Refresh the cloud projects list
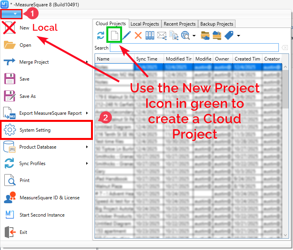Image resolution: width=293 pixels, height=250 pixels. coord(101,35)
